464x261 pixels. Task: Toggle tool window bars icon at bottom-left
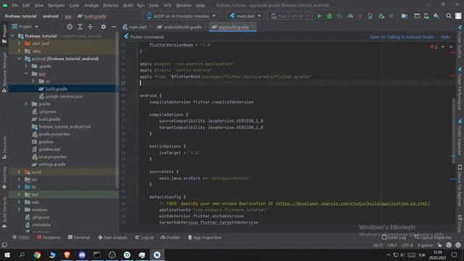pos(4,245)
